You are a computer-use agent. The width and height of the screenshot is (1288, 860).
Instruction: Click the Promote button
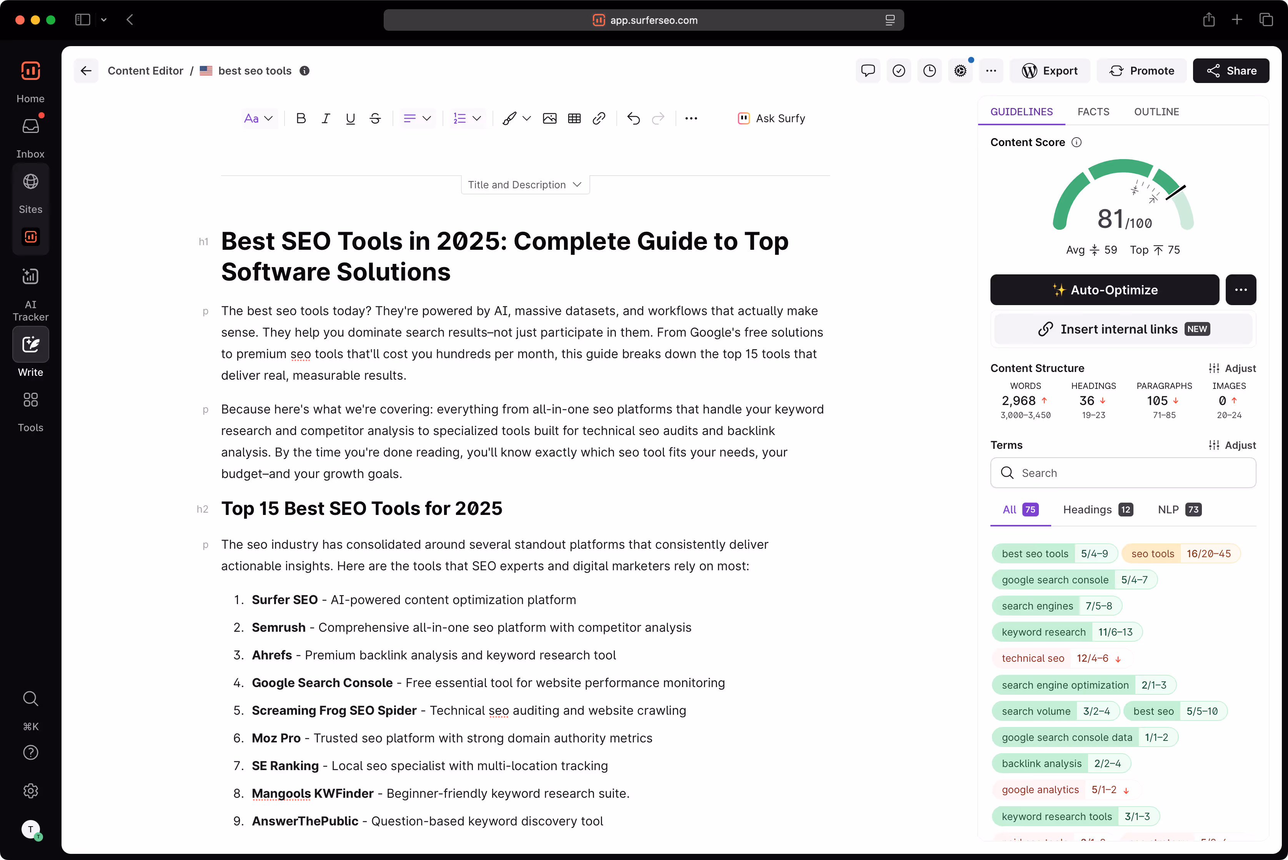pos(1142,71)
